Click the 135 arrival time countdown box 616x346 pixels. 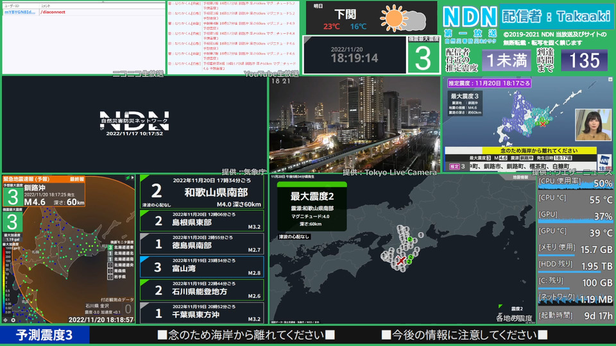pyautogui.click(x=584, y=60)
